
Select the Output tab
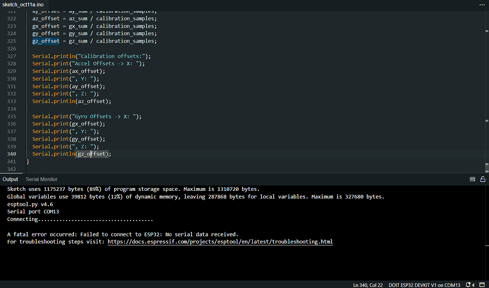[11, 179]
